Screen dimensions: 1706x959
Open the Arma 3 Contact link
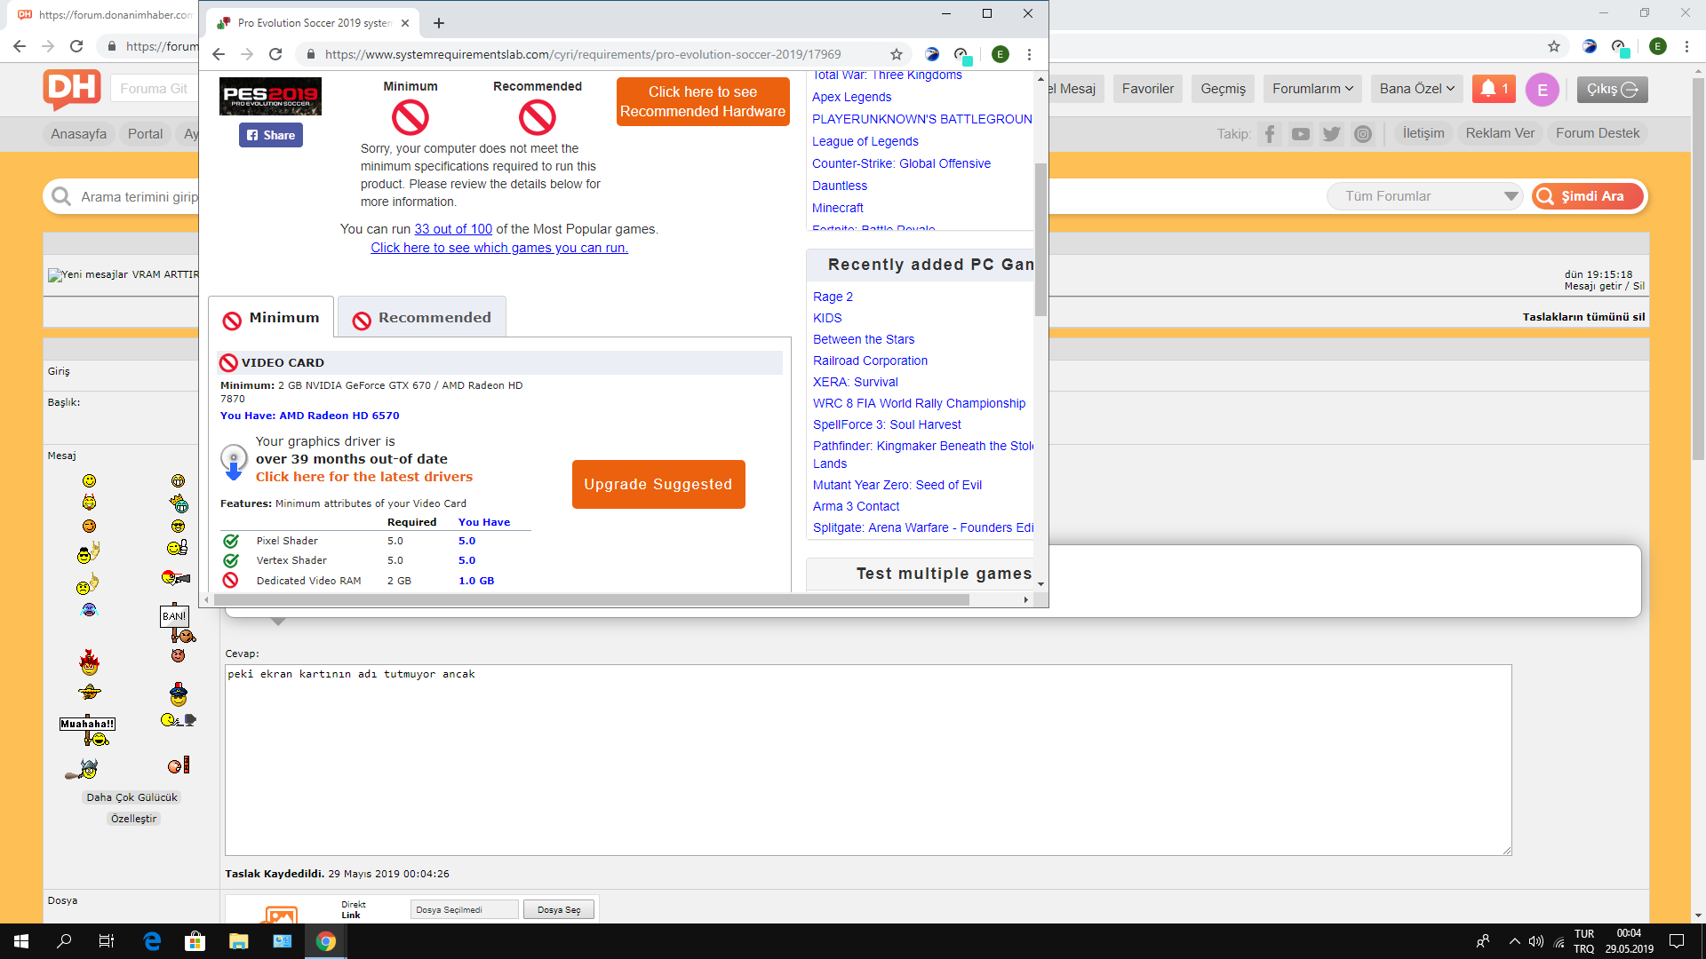tap(857, 506)
